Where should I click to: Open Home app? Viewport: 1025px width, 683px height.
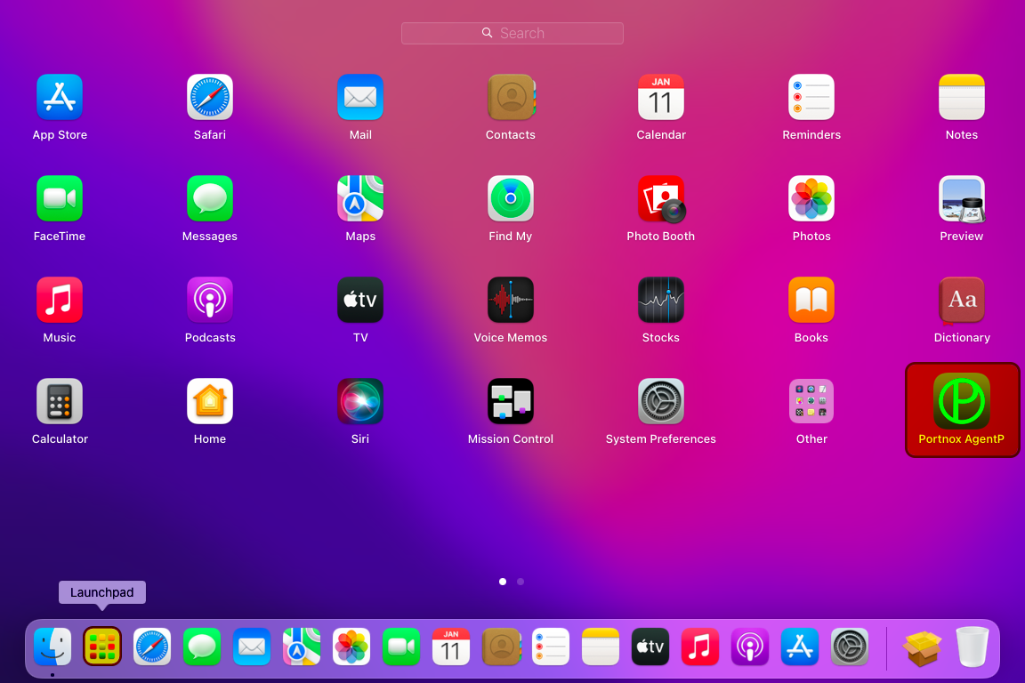[x=210, y=401]
